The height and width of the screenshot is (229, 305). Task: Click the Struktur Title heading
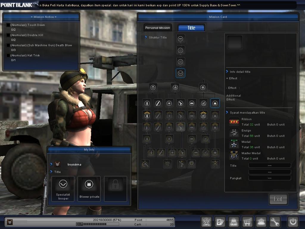click(x=158, y=37)
